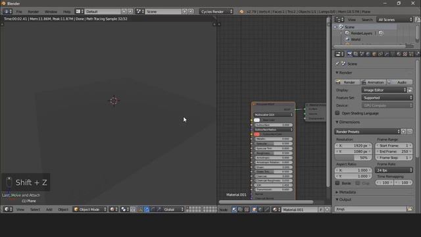
Task: Click the translate manipulator arrow icon
Action: click(x=147, y=209)
